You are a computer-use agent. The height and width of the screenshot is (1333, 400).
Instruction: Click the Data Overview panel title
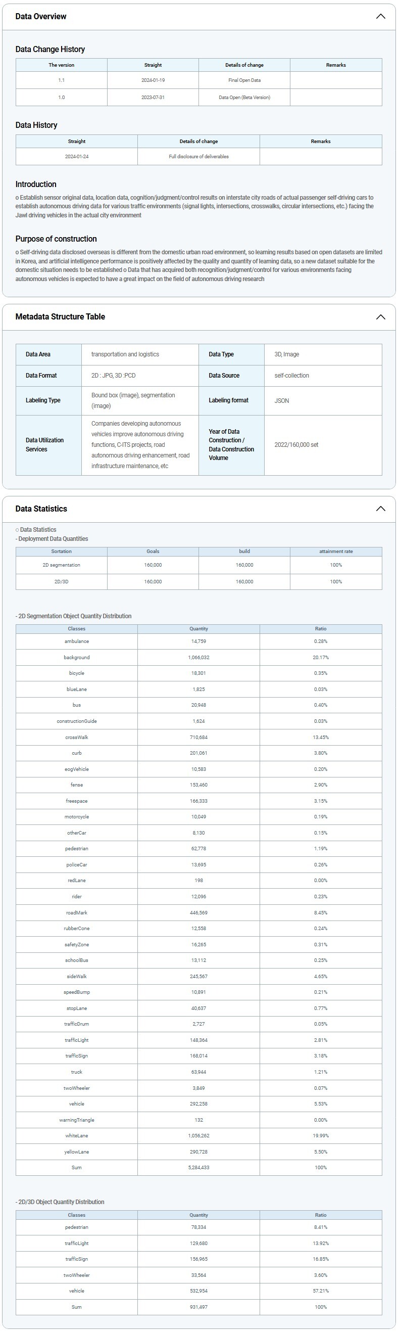point(41,17)
